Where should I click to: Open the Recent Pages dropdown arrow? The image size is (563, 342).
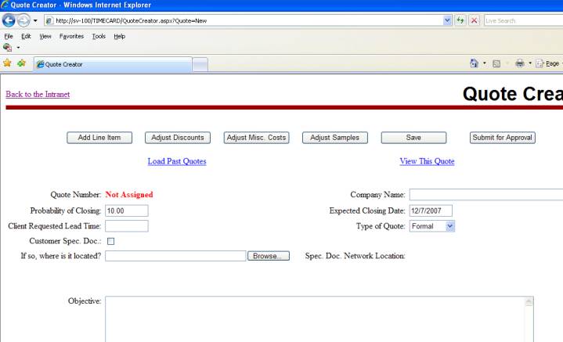tap(35, 20)
